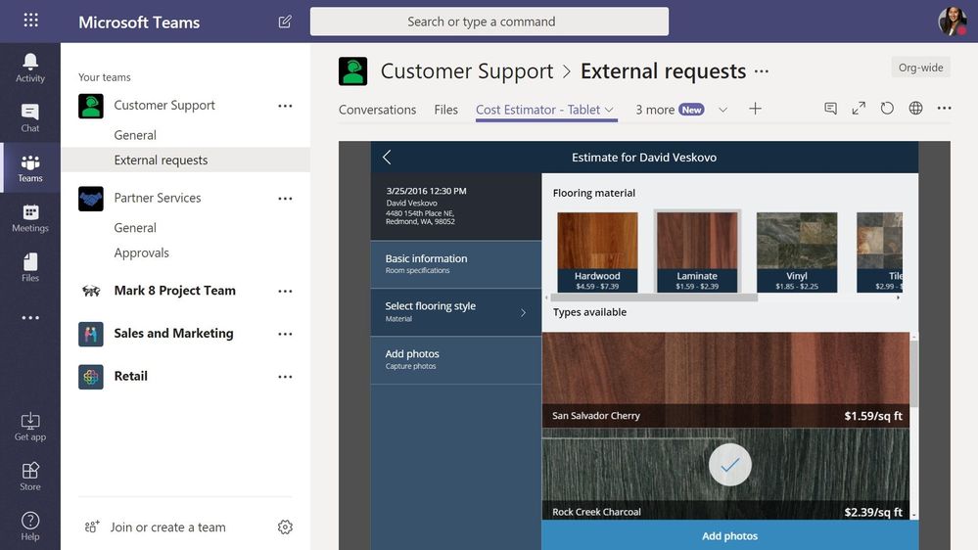Viewport: 978px width, 550px height.
Task: Open tab in website globe icon
Action: click(x=915, y=109)
